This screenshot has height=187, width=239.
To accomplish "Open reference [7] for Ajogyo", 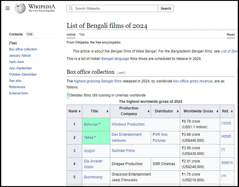I will 223,149.
